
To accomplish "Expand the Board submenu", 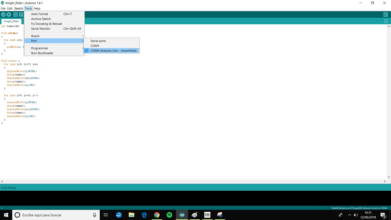I will (x=54, y=36).
